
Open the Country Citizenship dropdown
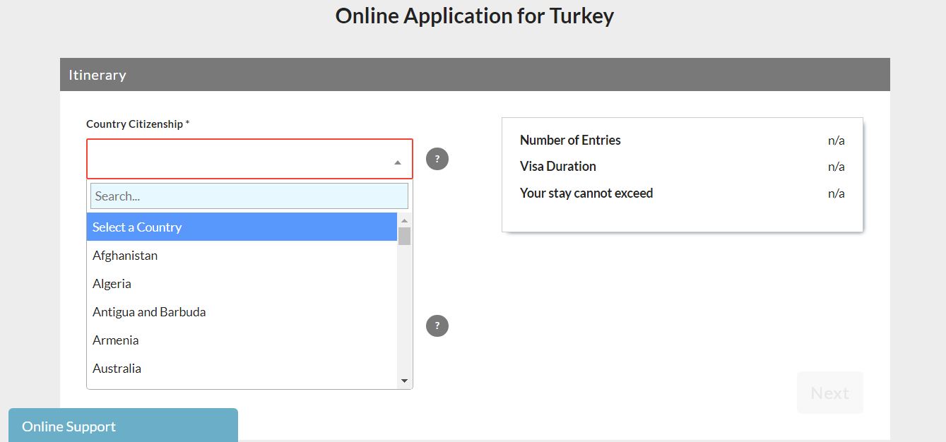249,159
